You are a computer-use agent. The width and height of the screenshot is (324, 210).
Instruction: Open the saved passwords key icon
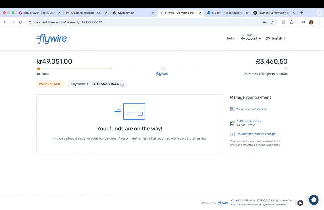(x=265, y=22)
